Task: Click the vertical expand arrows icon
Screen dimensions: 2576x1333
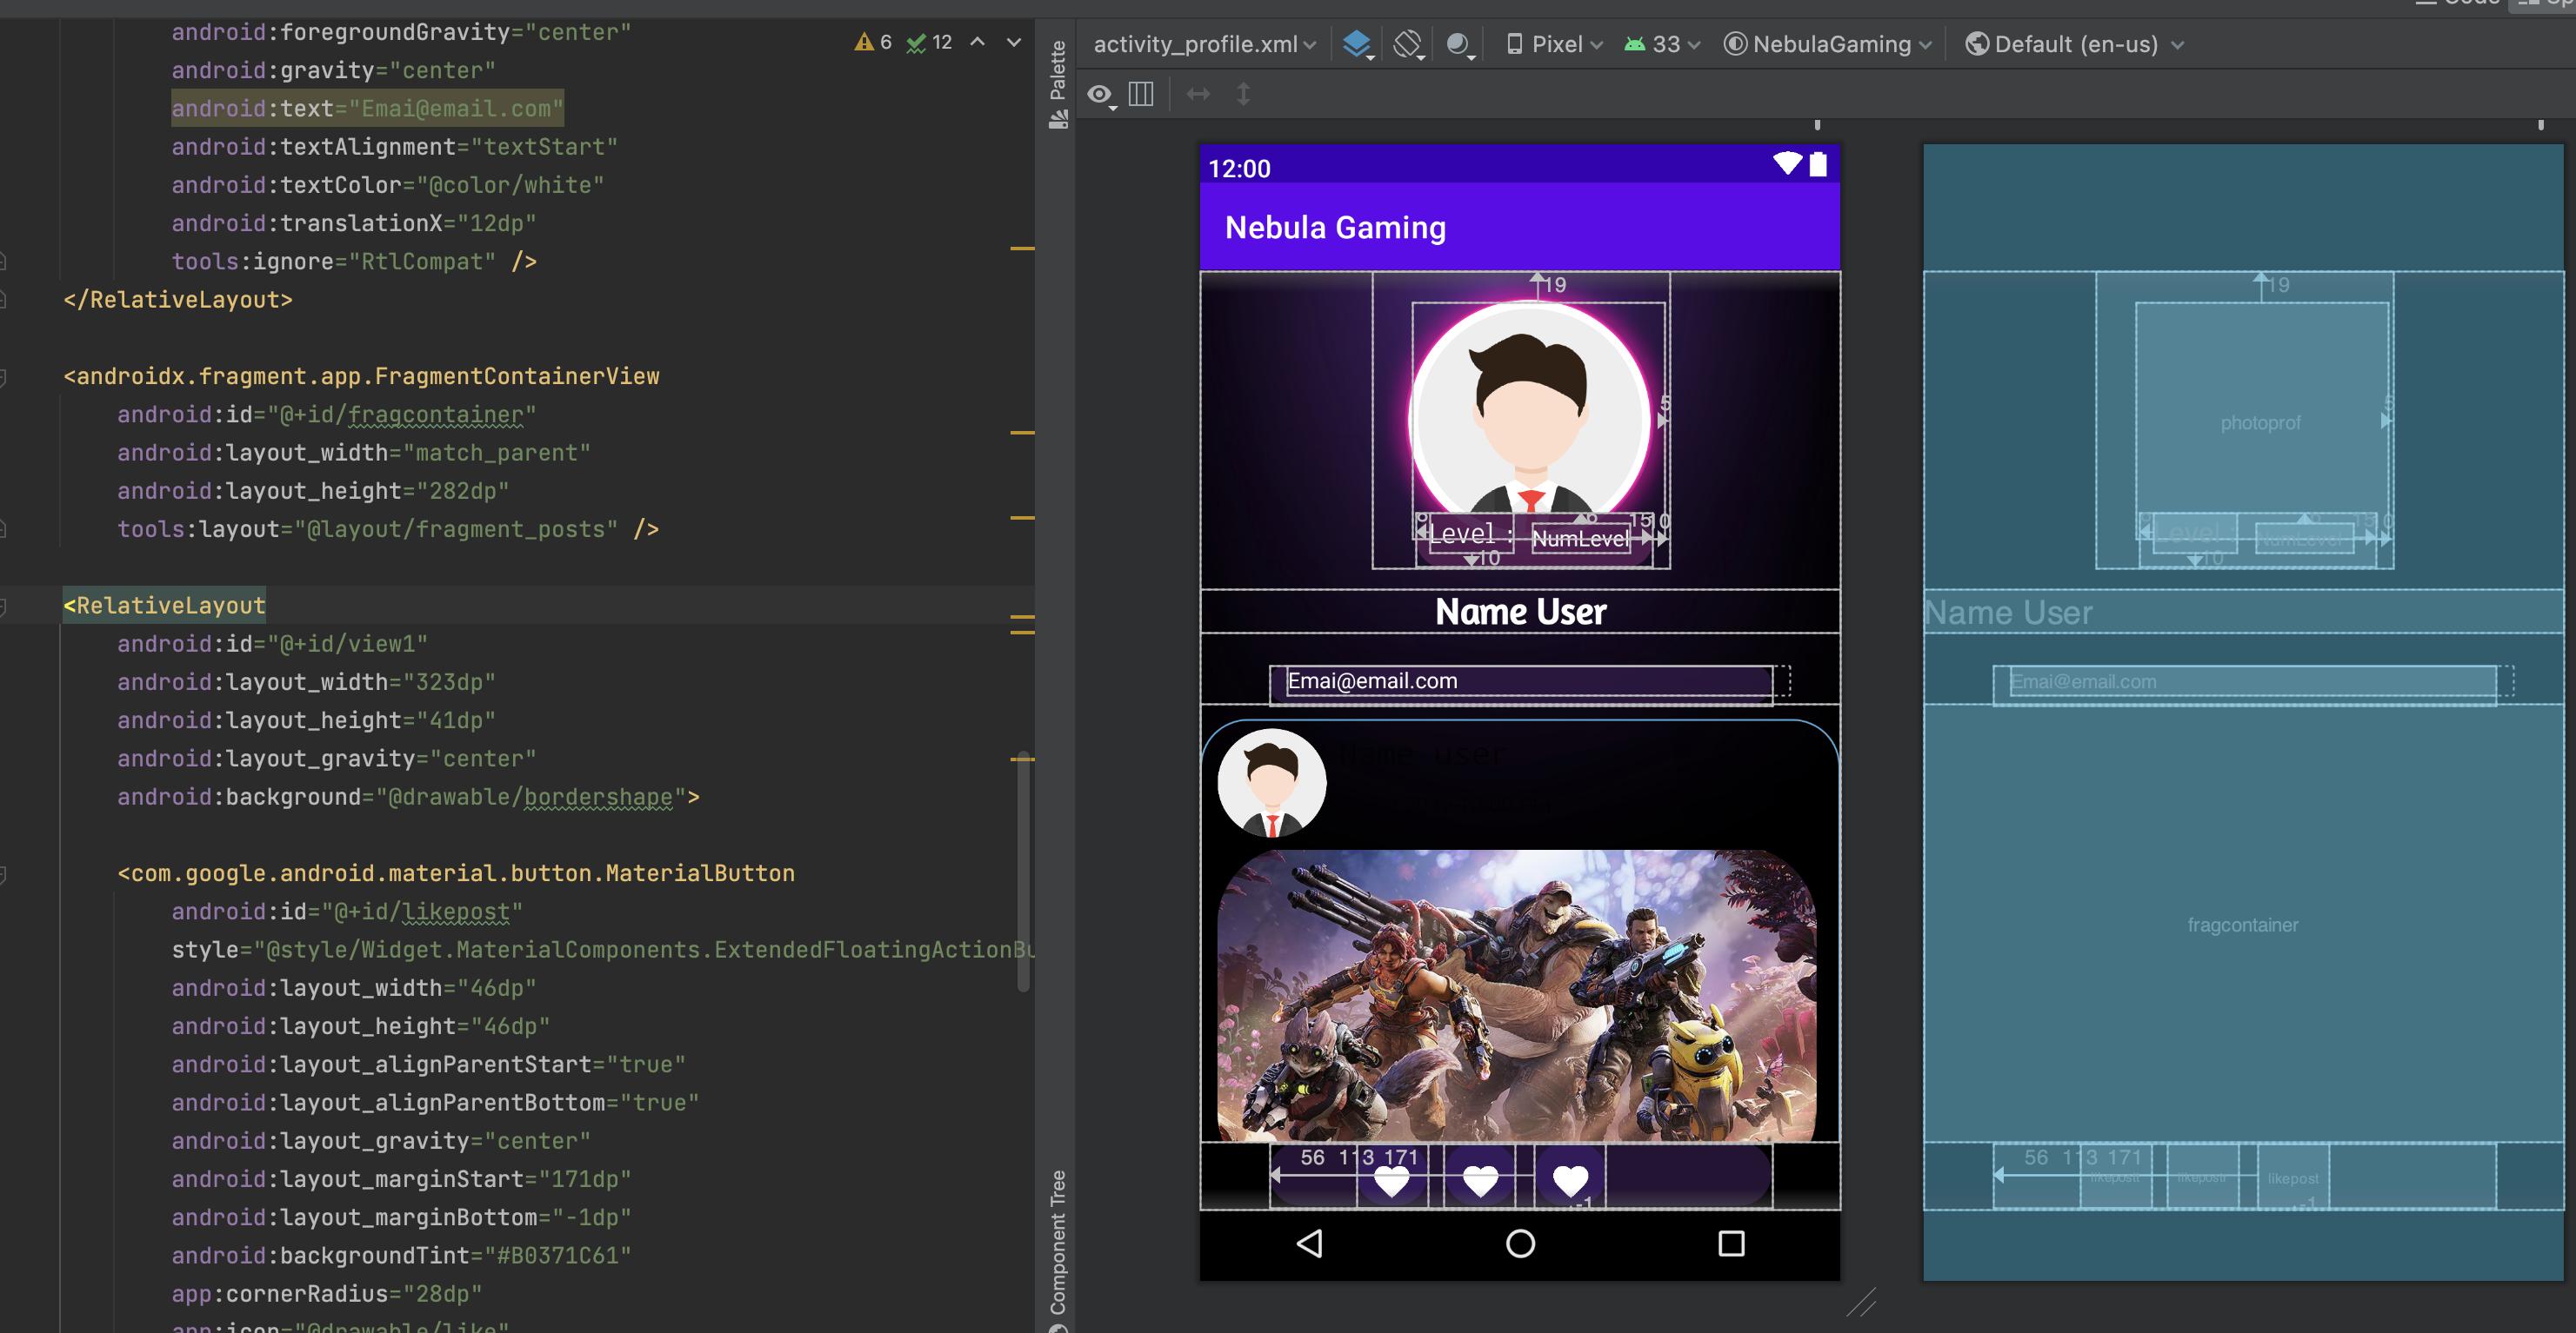Action: point(1243,94)
